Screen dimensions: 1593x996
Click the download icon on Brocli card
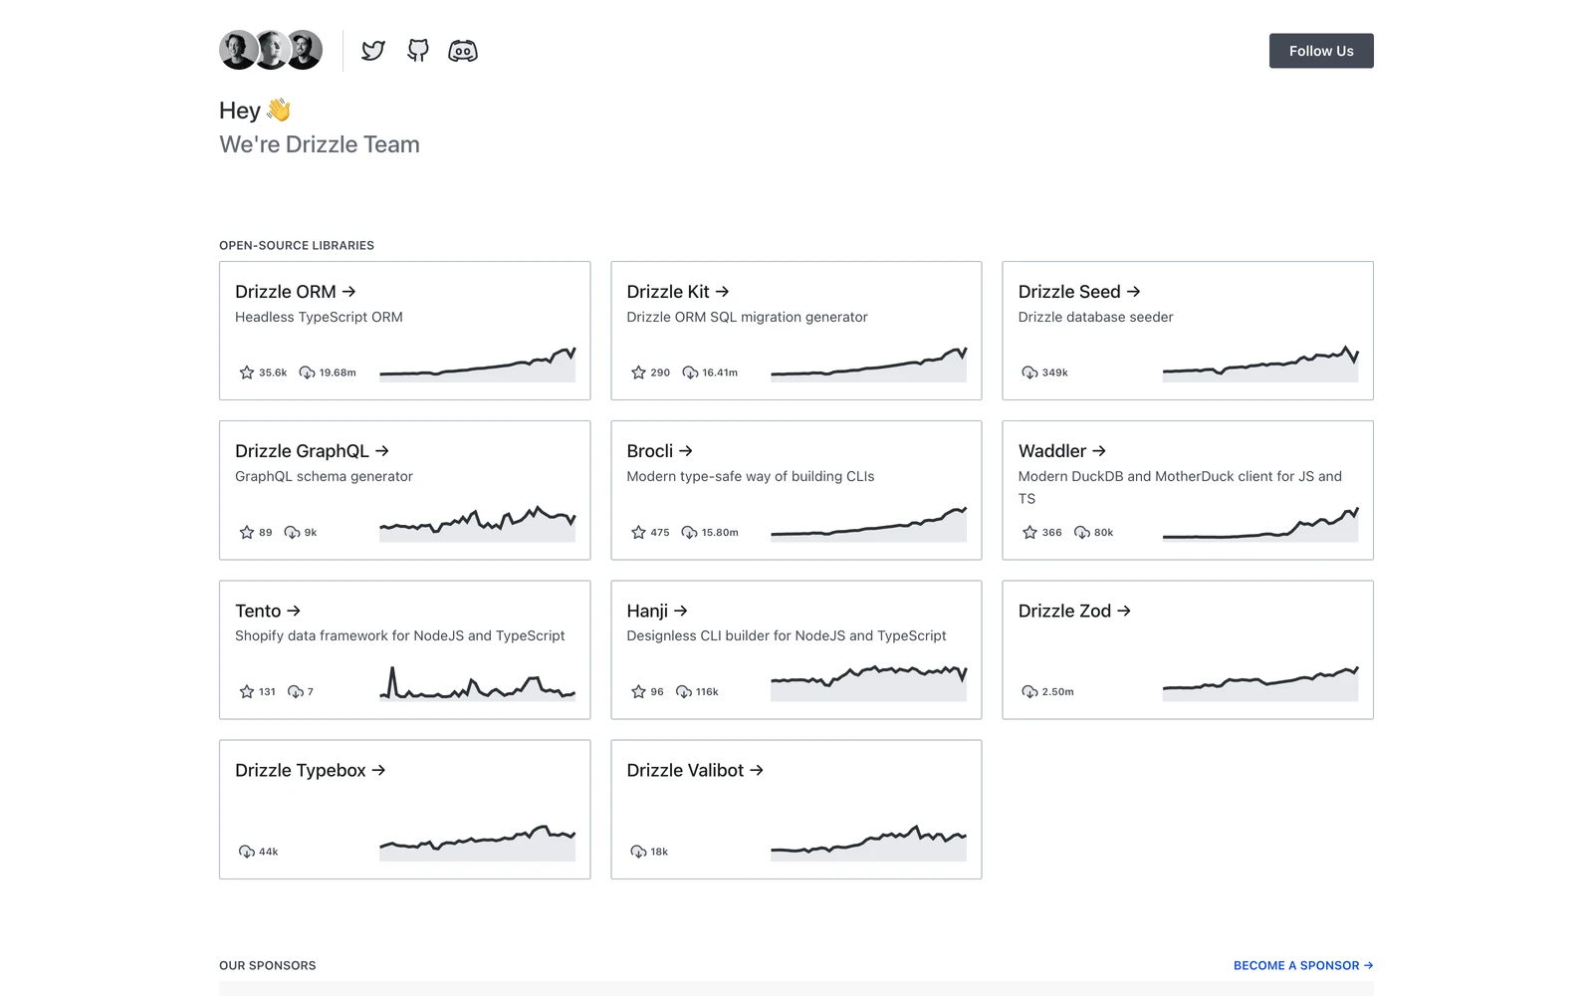[x=689, y=532]
